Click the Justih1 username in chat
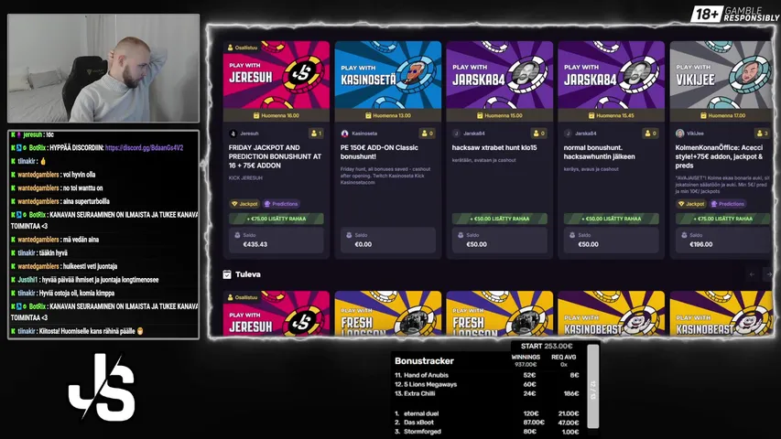This screenshot has height=439, width=781. point(27,280)
